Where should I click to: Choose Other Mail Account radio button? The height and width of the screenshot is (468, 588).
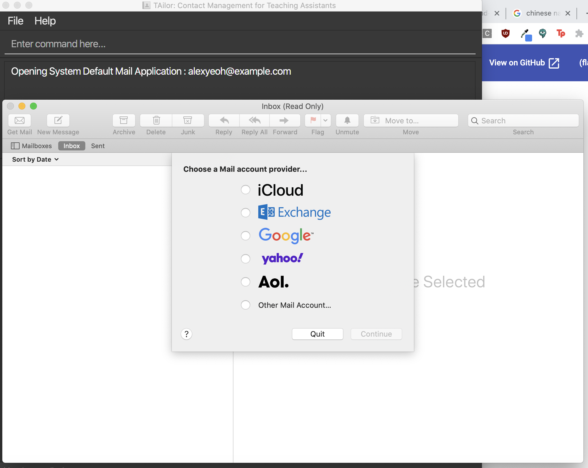click(246, 305)
